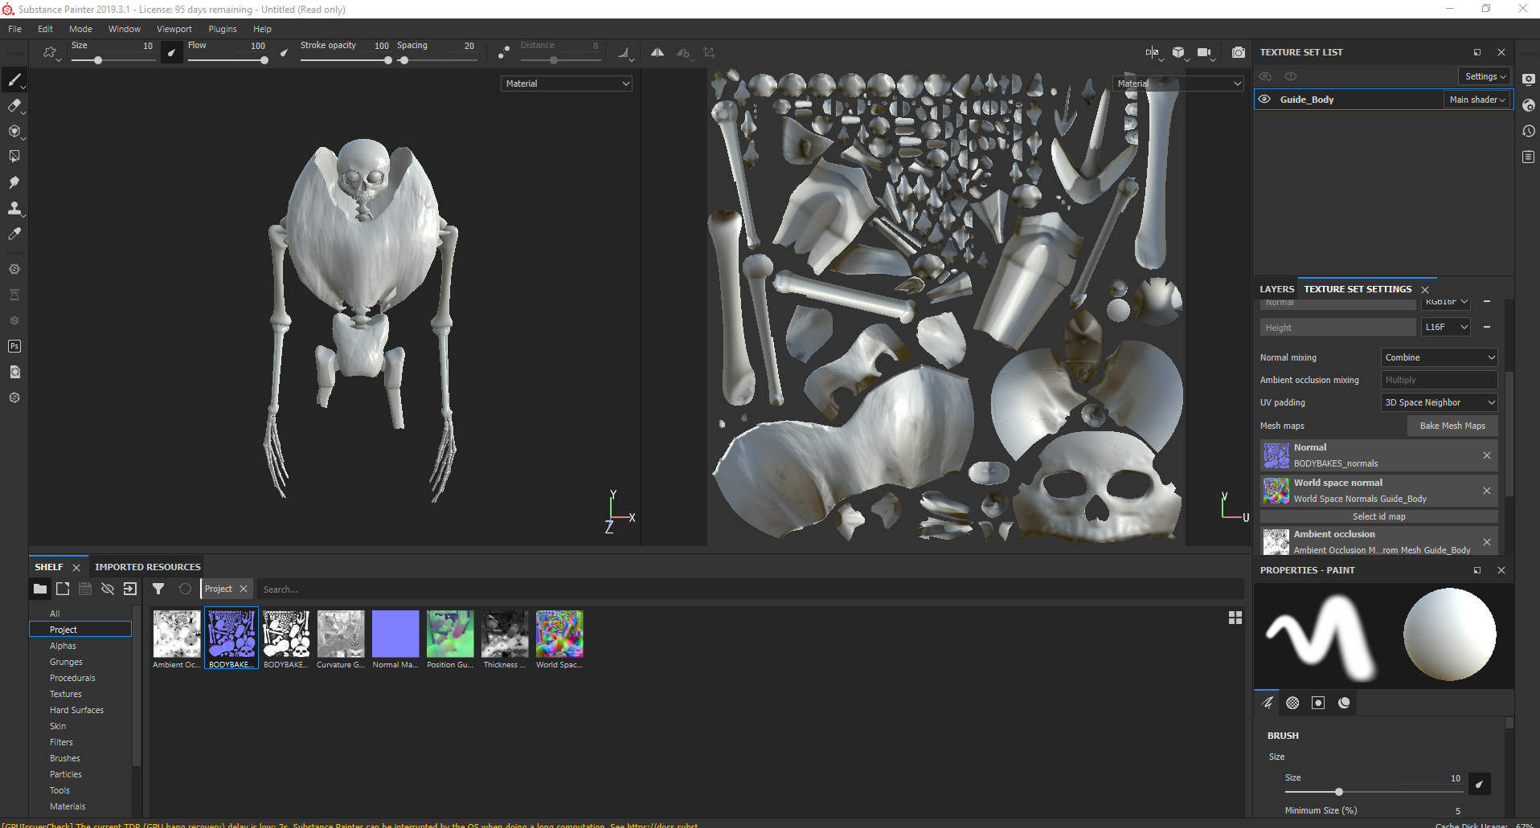This screenshot has height=828, width=1540.
Task: Open the Viewport menu
Action: (x=174, y=29)
